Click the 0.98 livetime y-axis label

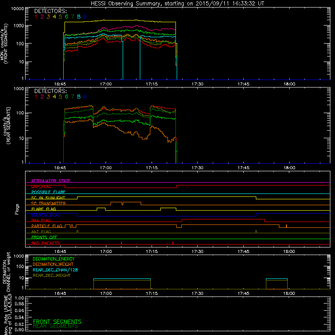click(19, 304)
